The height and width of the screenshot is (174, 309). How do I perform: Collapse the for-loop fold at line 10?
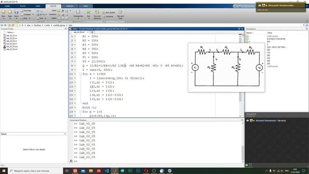click(81, 74)
